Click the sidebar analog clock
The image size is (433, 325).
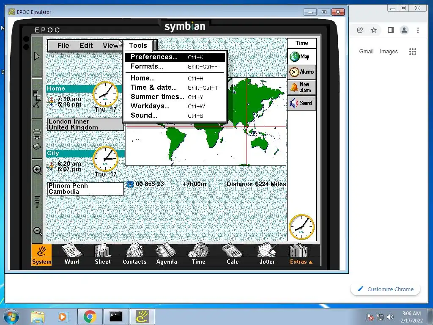tap(301, 227)
